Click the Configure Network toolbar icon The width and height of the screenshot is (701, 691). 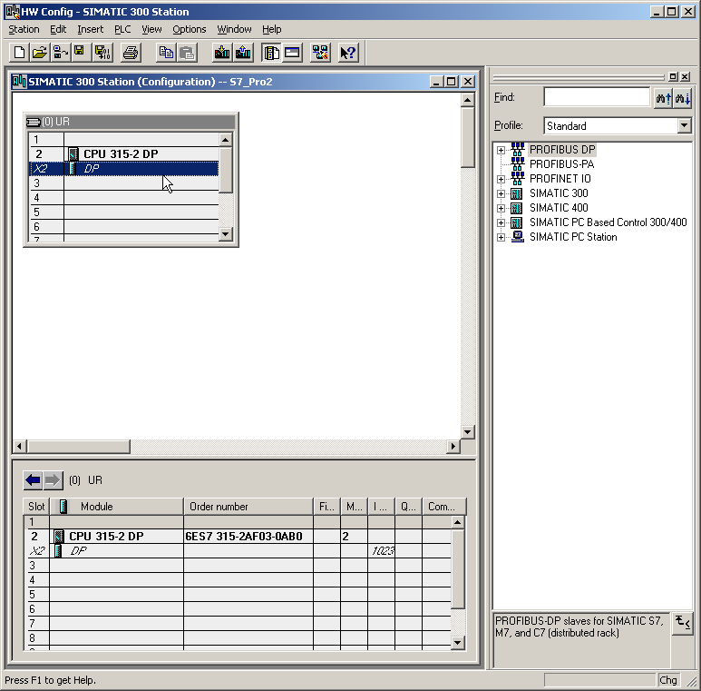coord(320,53)
